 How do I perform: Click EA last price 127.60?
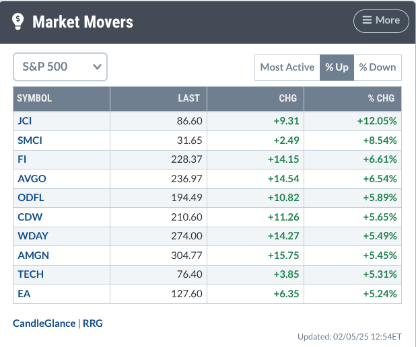click(186, 294)
